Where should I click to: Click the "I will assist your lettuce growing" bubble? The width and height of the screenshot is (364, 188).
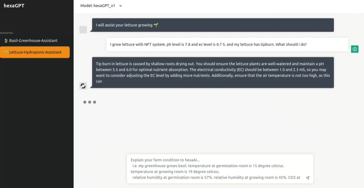point(213,25)
